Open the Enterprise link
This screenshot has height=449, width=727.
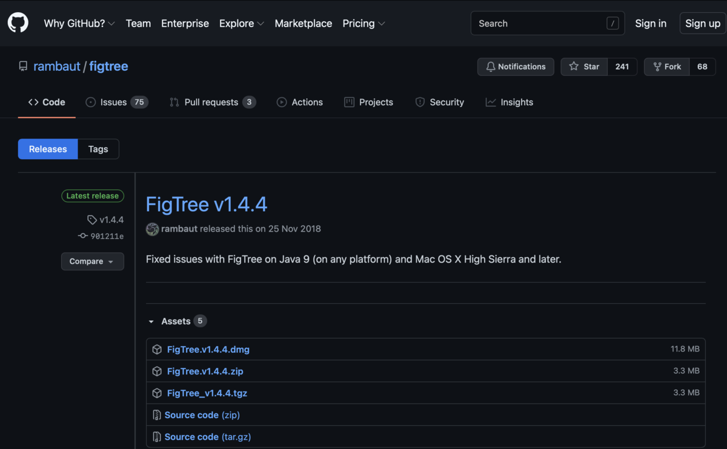pyautogui.click(x=185, y=24)
